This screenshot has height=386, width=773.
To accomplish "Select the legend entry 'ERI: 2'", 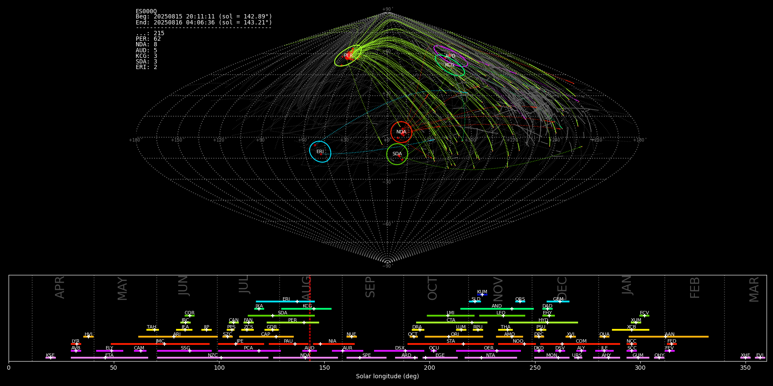I will pos(146,67).
